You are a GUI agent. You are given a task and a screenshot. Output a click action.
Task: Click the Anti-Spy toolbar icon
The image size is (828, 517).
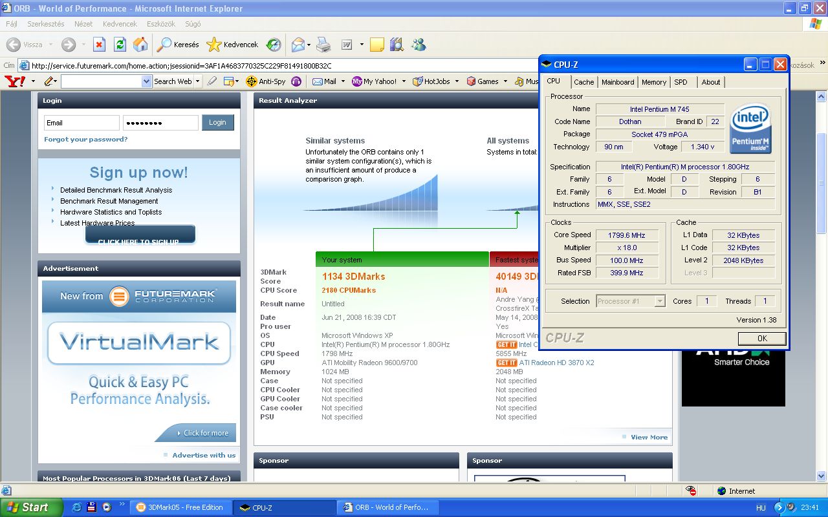(x=266, y=81)
